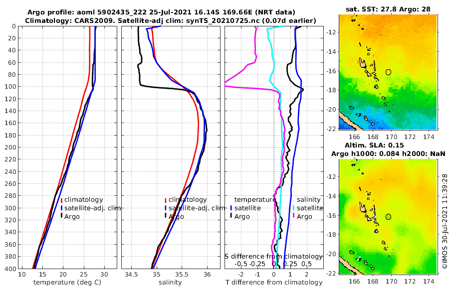Click cyan satellite legend marker under salinity

[294, 208]
